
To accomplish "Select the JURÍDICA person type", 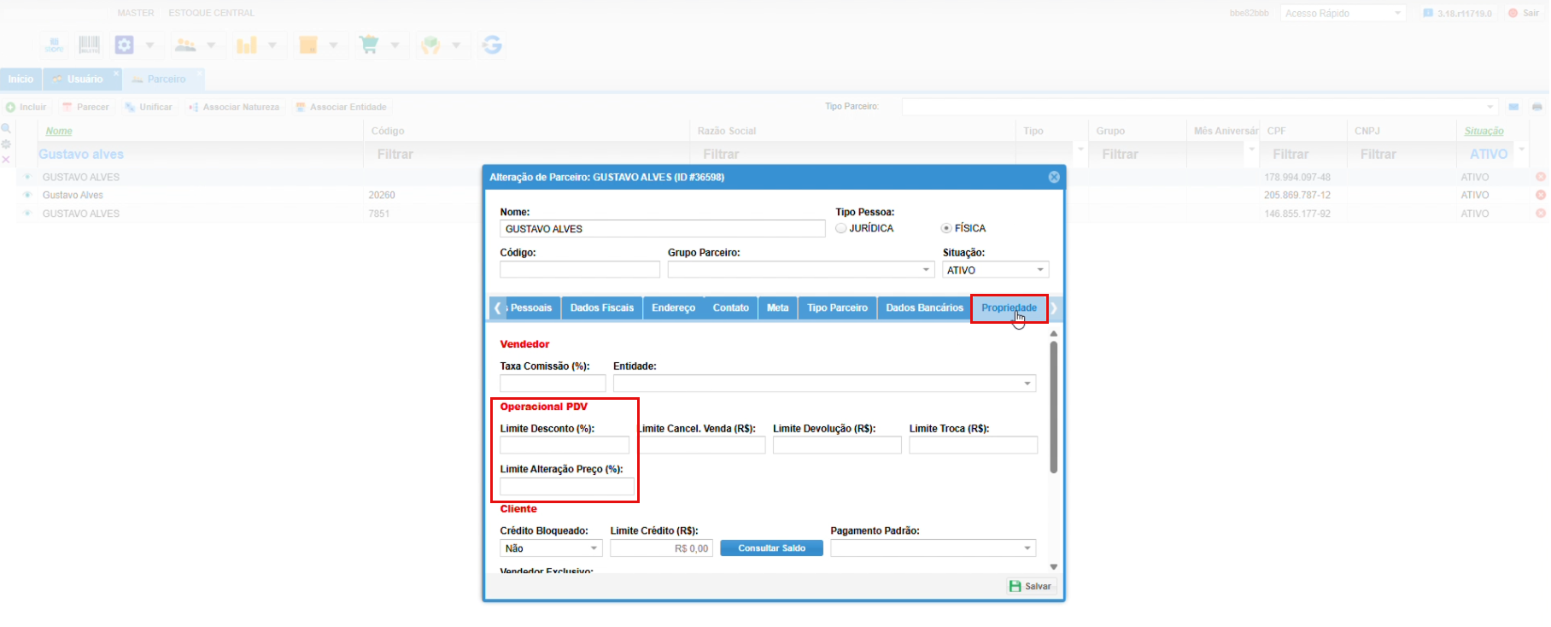I will [x=841, y=228].
